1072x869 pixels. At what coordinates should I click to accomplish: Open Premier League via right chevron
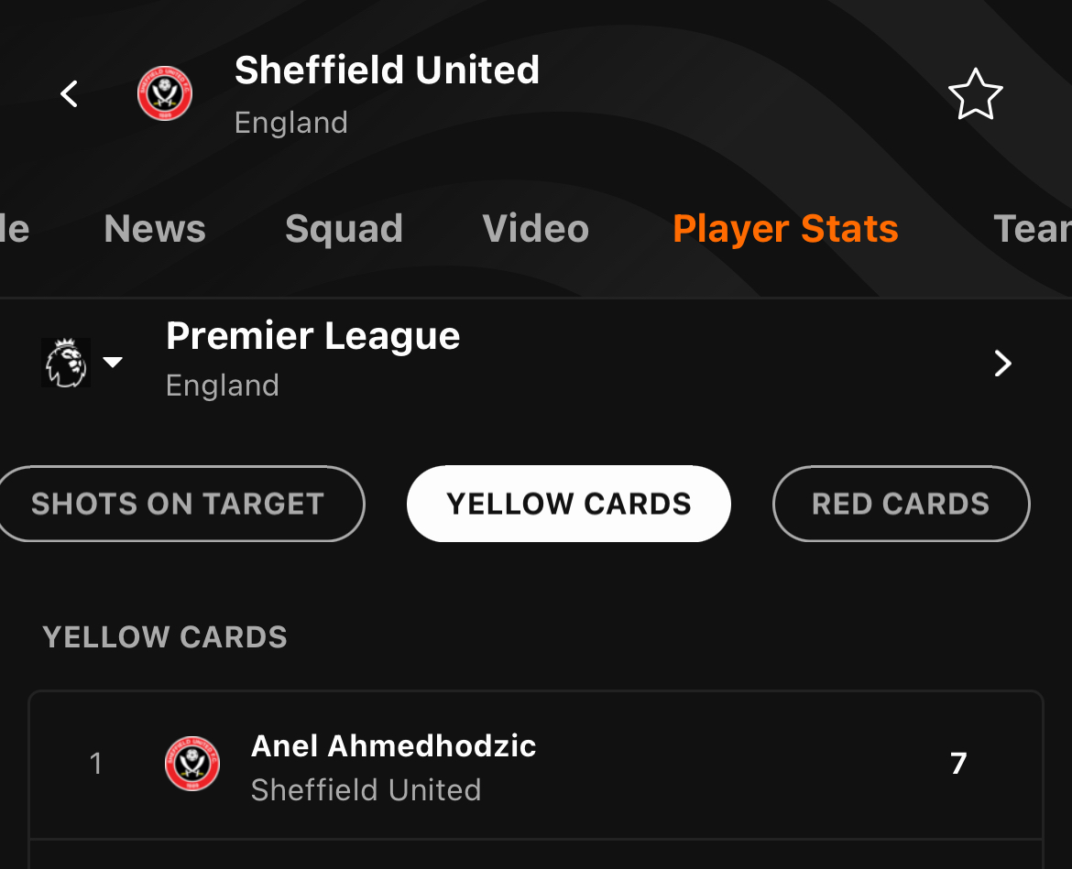1002,364
